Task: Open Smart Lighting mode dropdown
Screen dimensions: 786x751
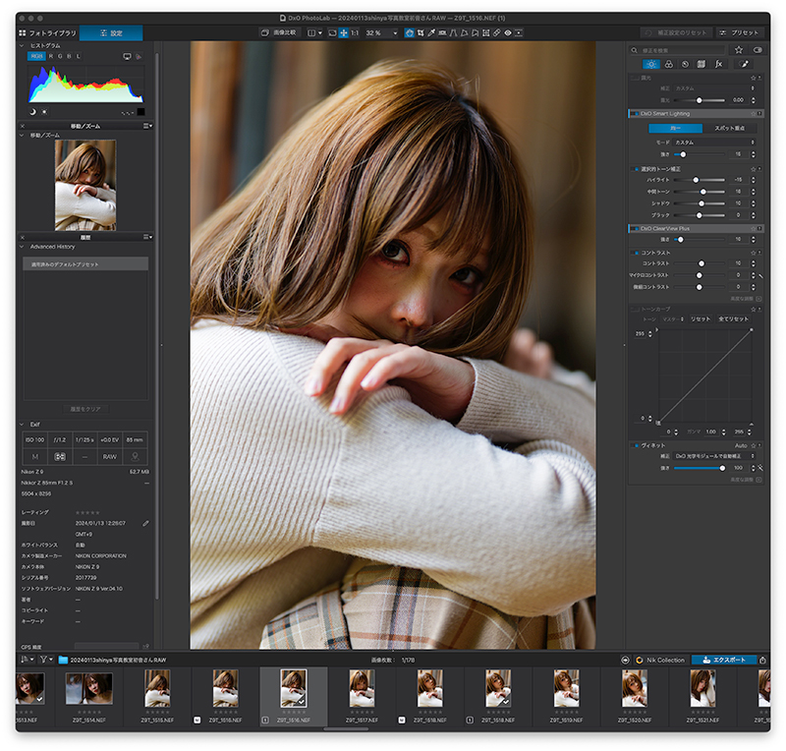Action: click(x=714, y=143)
